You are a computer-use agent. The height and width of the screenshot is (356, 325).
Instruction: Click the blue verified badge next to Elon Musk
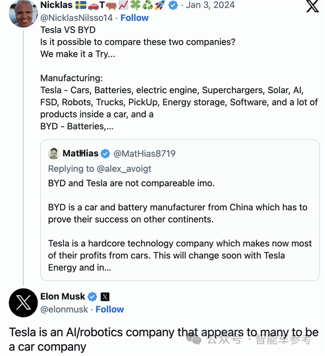pos(93,296)
